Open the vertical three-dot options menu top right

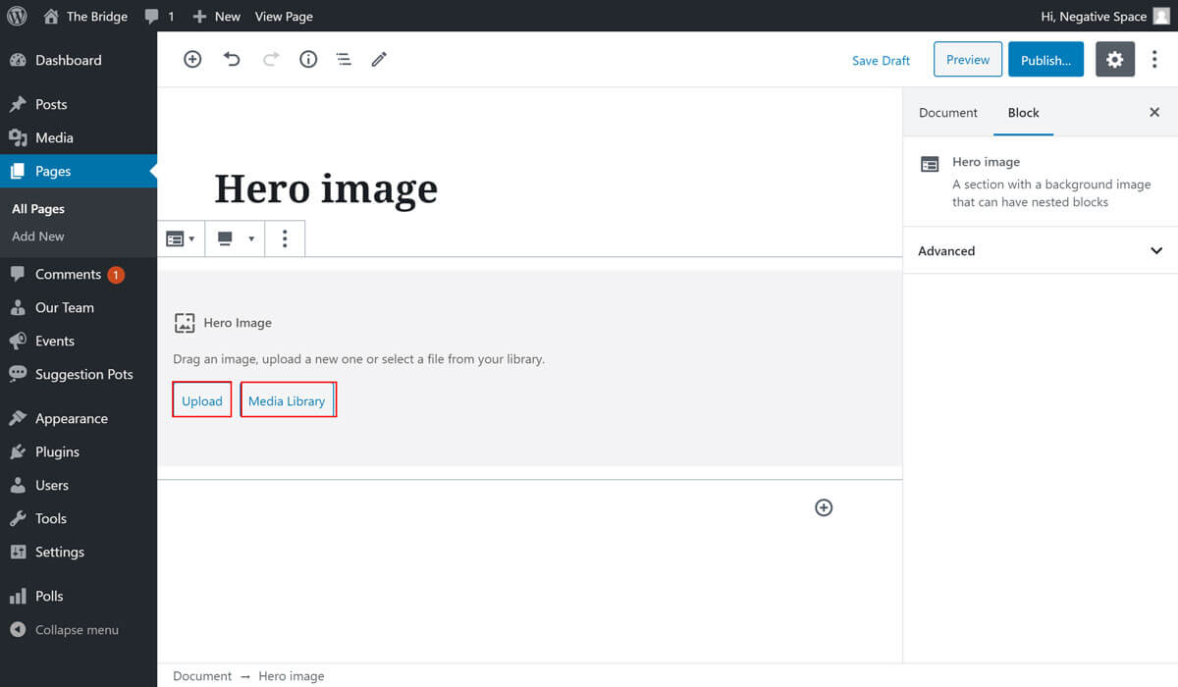tap(1154, 60)
